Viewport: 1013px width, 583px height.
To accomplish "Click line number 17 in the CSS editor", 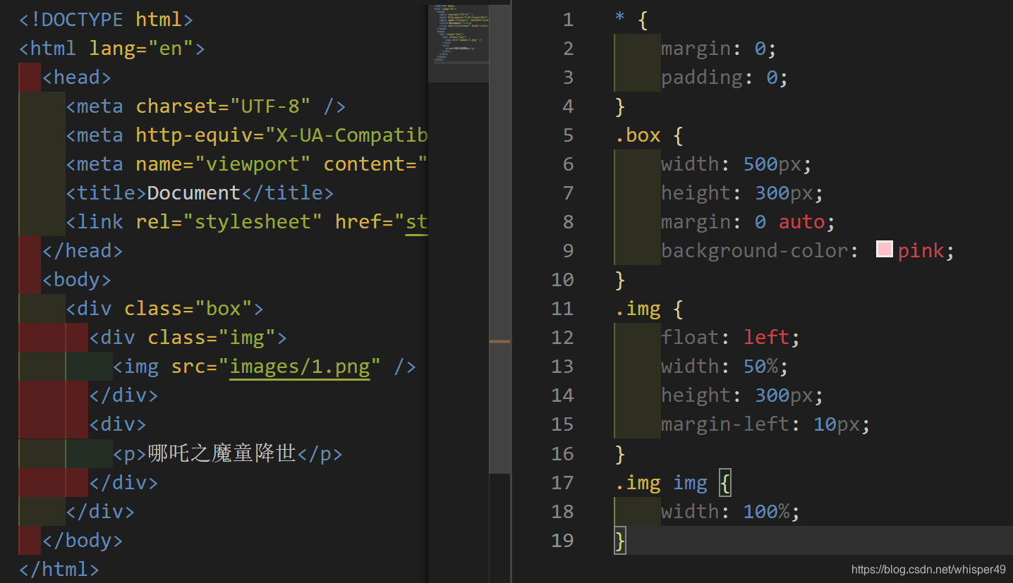I will (562, 482).
